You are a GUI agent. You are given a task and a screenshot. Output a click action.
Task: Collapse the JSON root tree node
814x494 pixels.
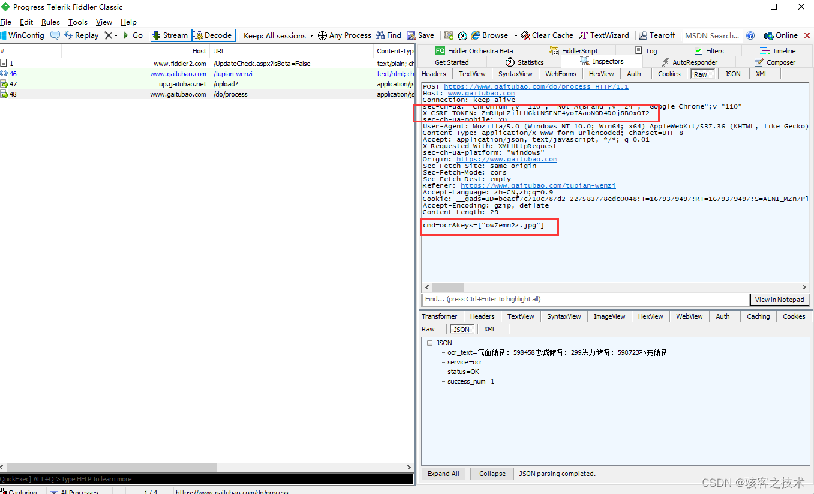(430, 343)
